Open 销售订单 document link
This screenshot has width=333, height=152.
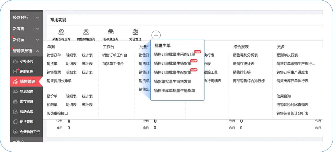click(54, 55)
